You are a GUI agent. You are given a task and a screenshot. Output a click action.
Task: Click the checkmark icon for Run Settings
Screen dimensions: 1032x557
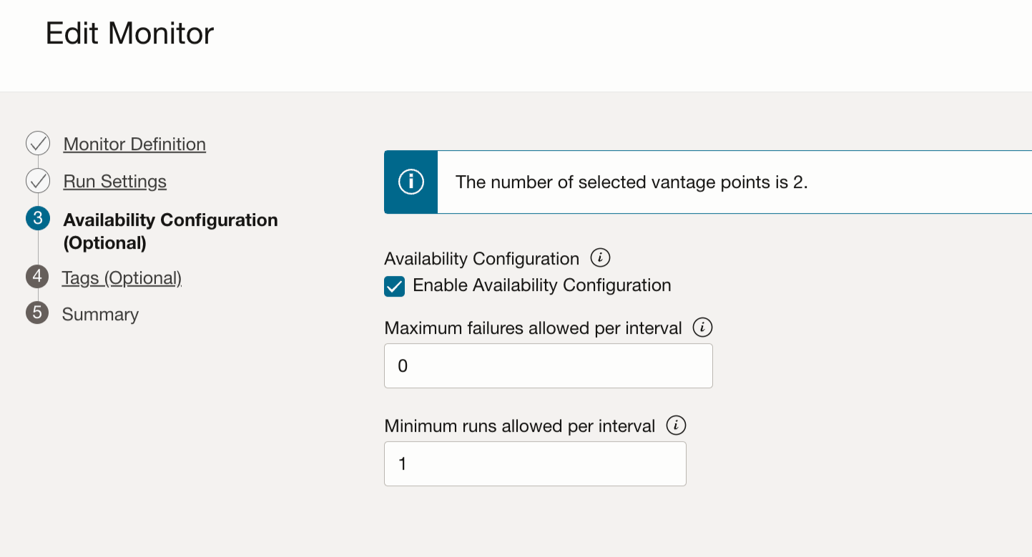37,181
